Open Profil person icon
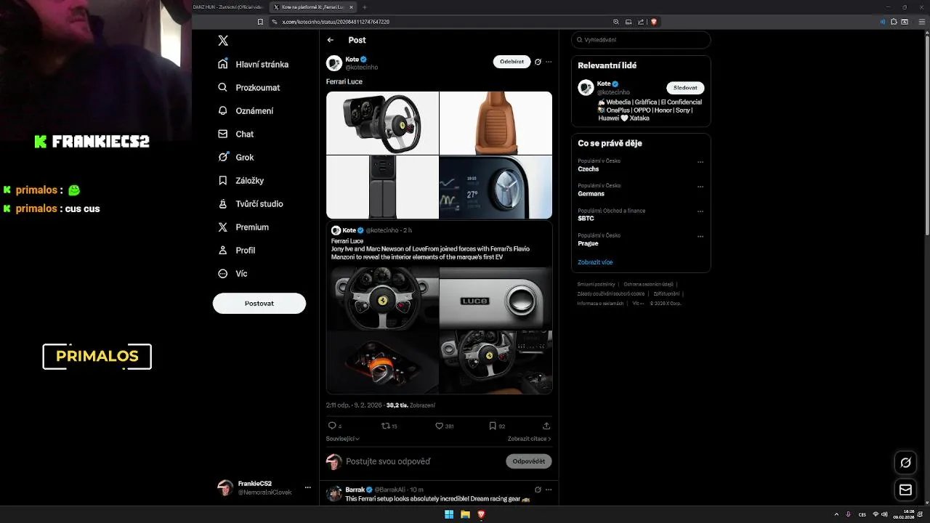Screen dimensions: 930x523 coord(223,250)
